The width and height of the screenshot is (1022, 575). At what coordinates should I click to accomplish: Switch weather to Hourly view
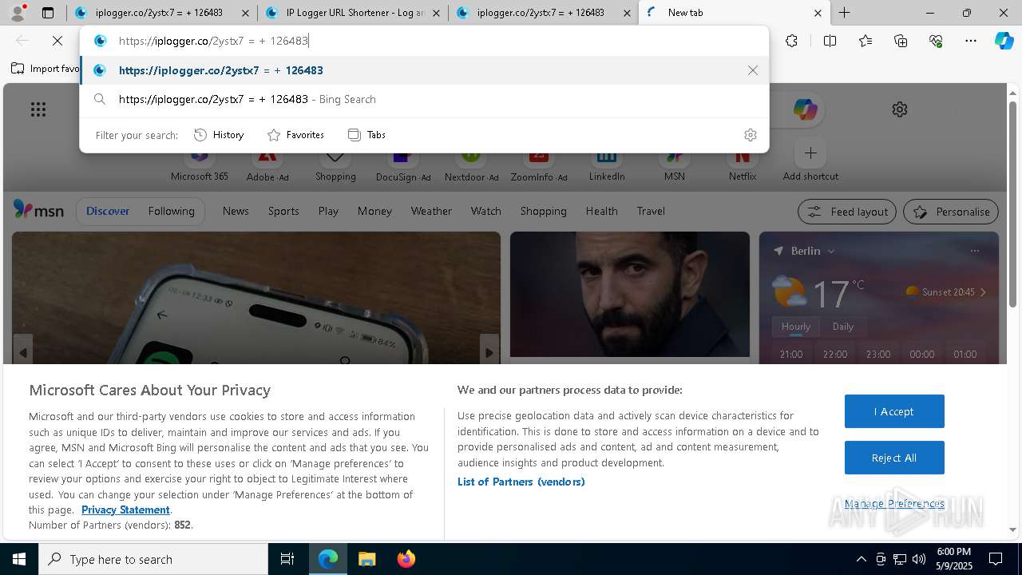pos(796,327)
